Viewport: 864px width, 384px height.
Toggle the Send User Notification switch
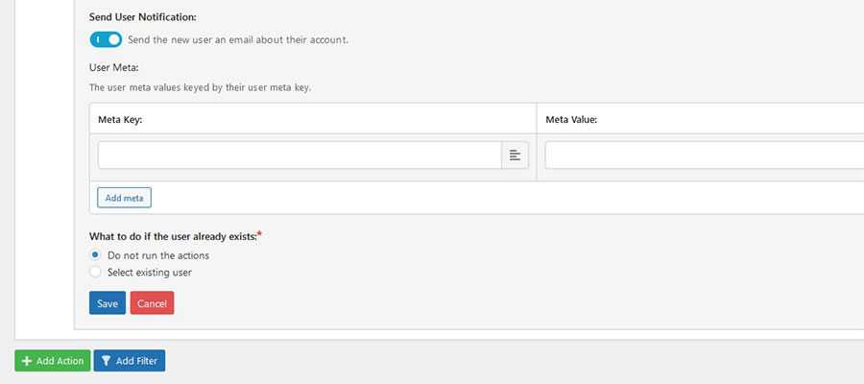[x=106, y=39]
